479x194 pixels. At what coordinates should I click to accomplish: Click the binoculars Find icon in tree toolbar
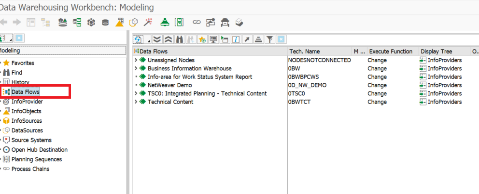point(180,39)
